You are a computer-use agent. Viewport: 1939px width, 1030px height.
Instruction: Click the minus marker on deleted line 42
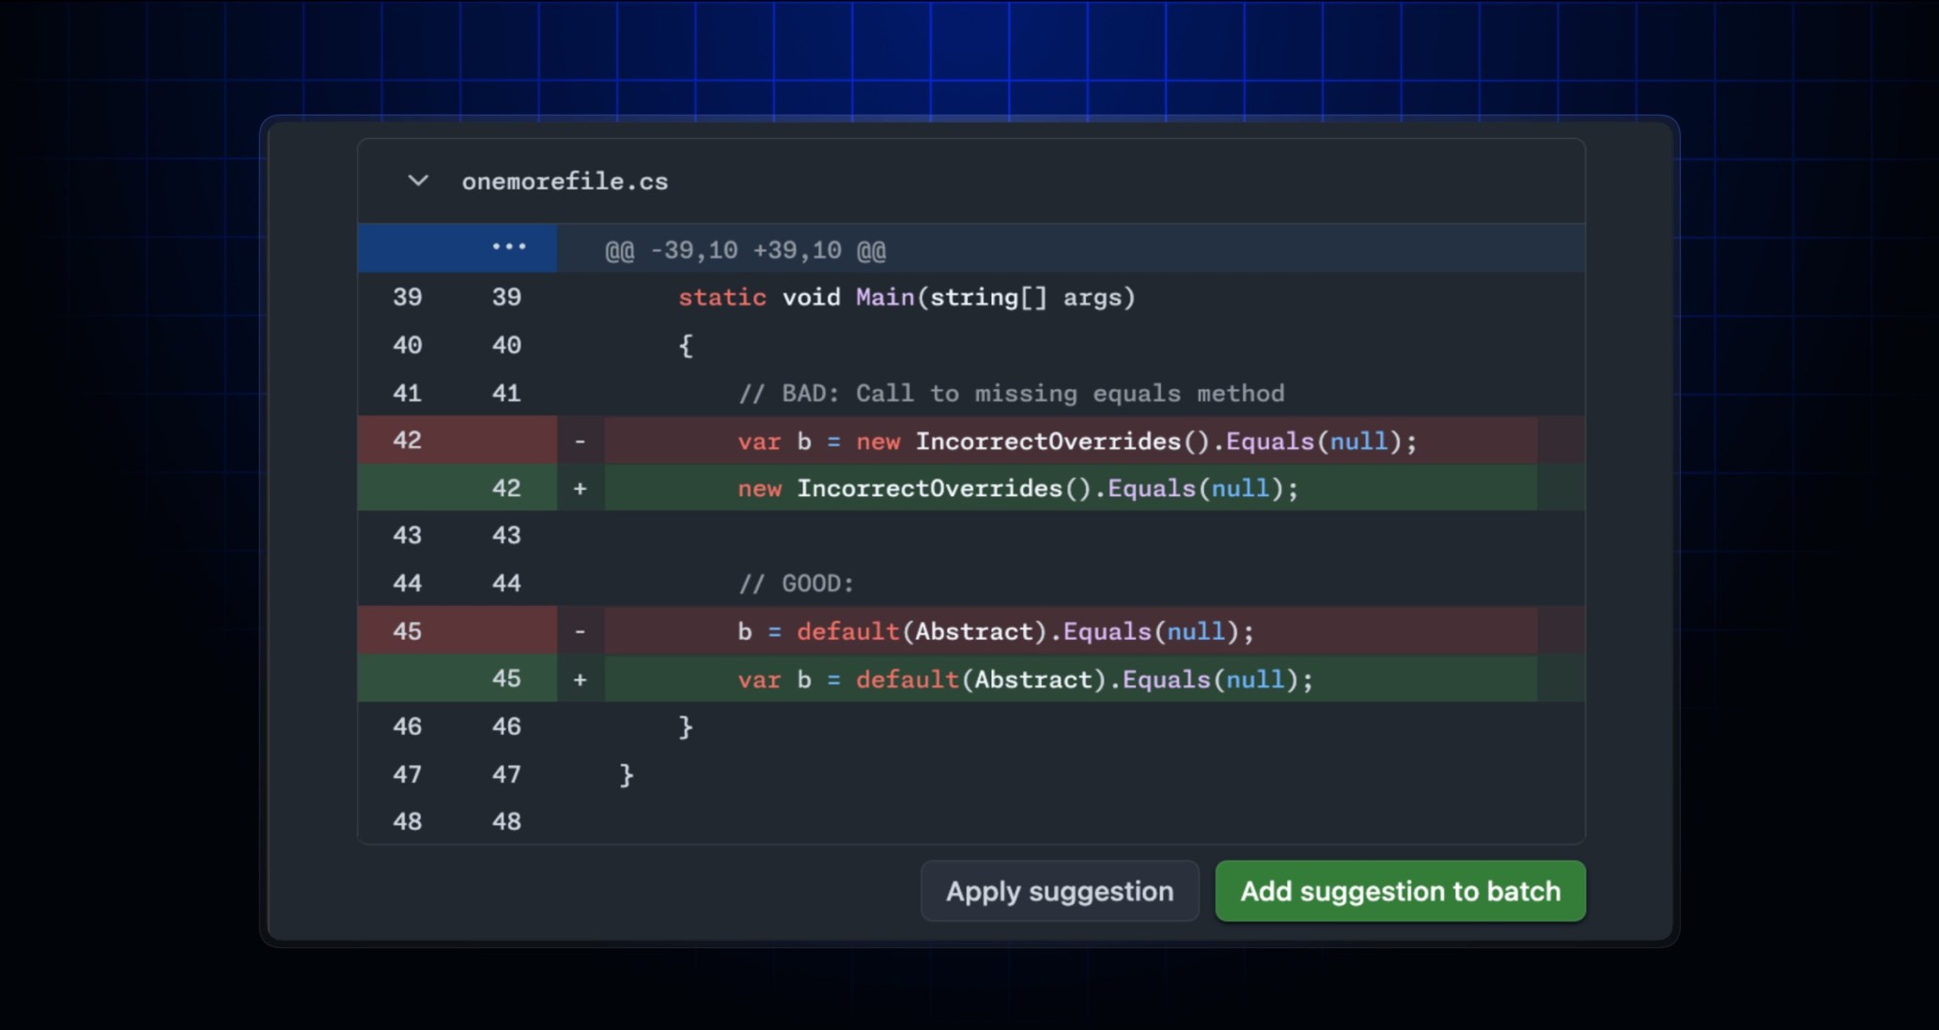point(581,440)
